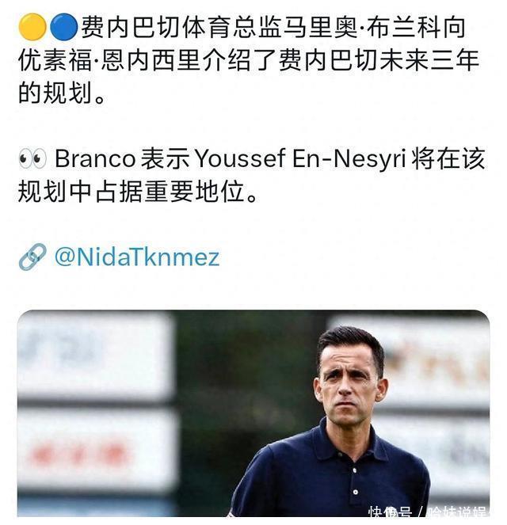Tap the eyes emoji before Branco

(32, 158)
